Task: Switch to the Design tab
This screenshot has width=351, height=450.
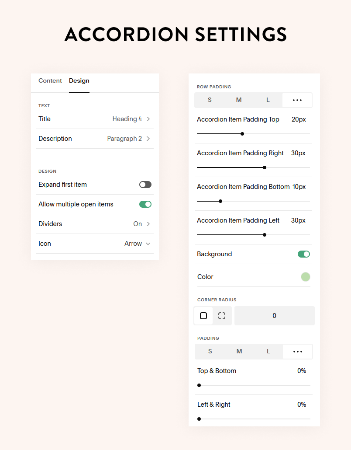Action: pos(79,80)
